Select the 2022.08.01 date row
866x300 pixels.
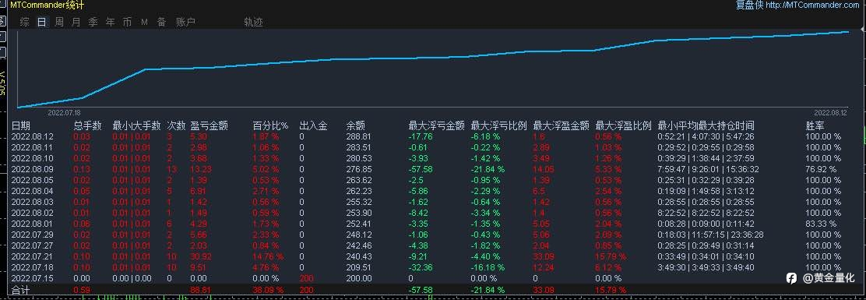(x=33, y=224)
